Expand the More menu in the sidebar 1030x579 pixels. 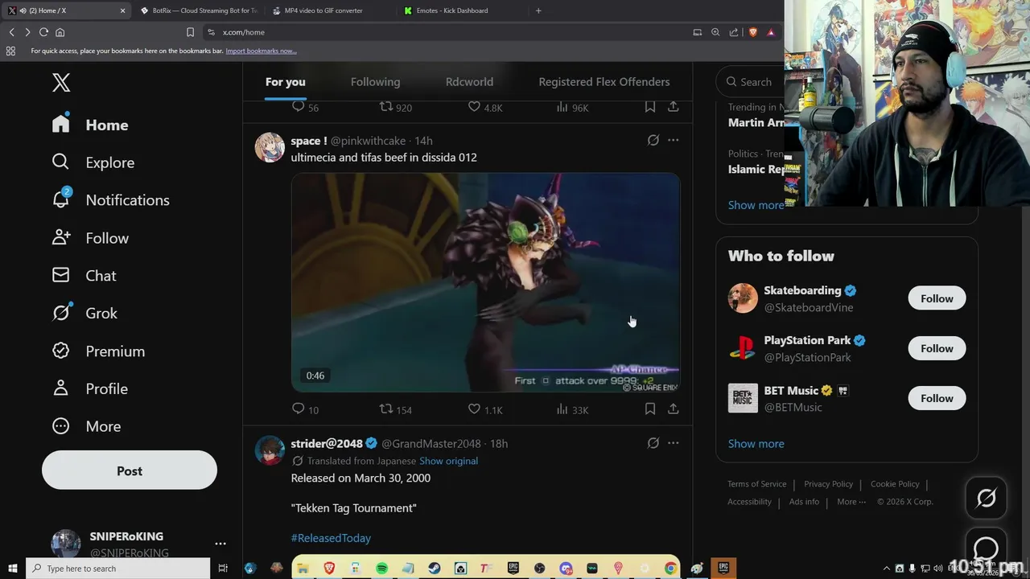click(86, 426)
